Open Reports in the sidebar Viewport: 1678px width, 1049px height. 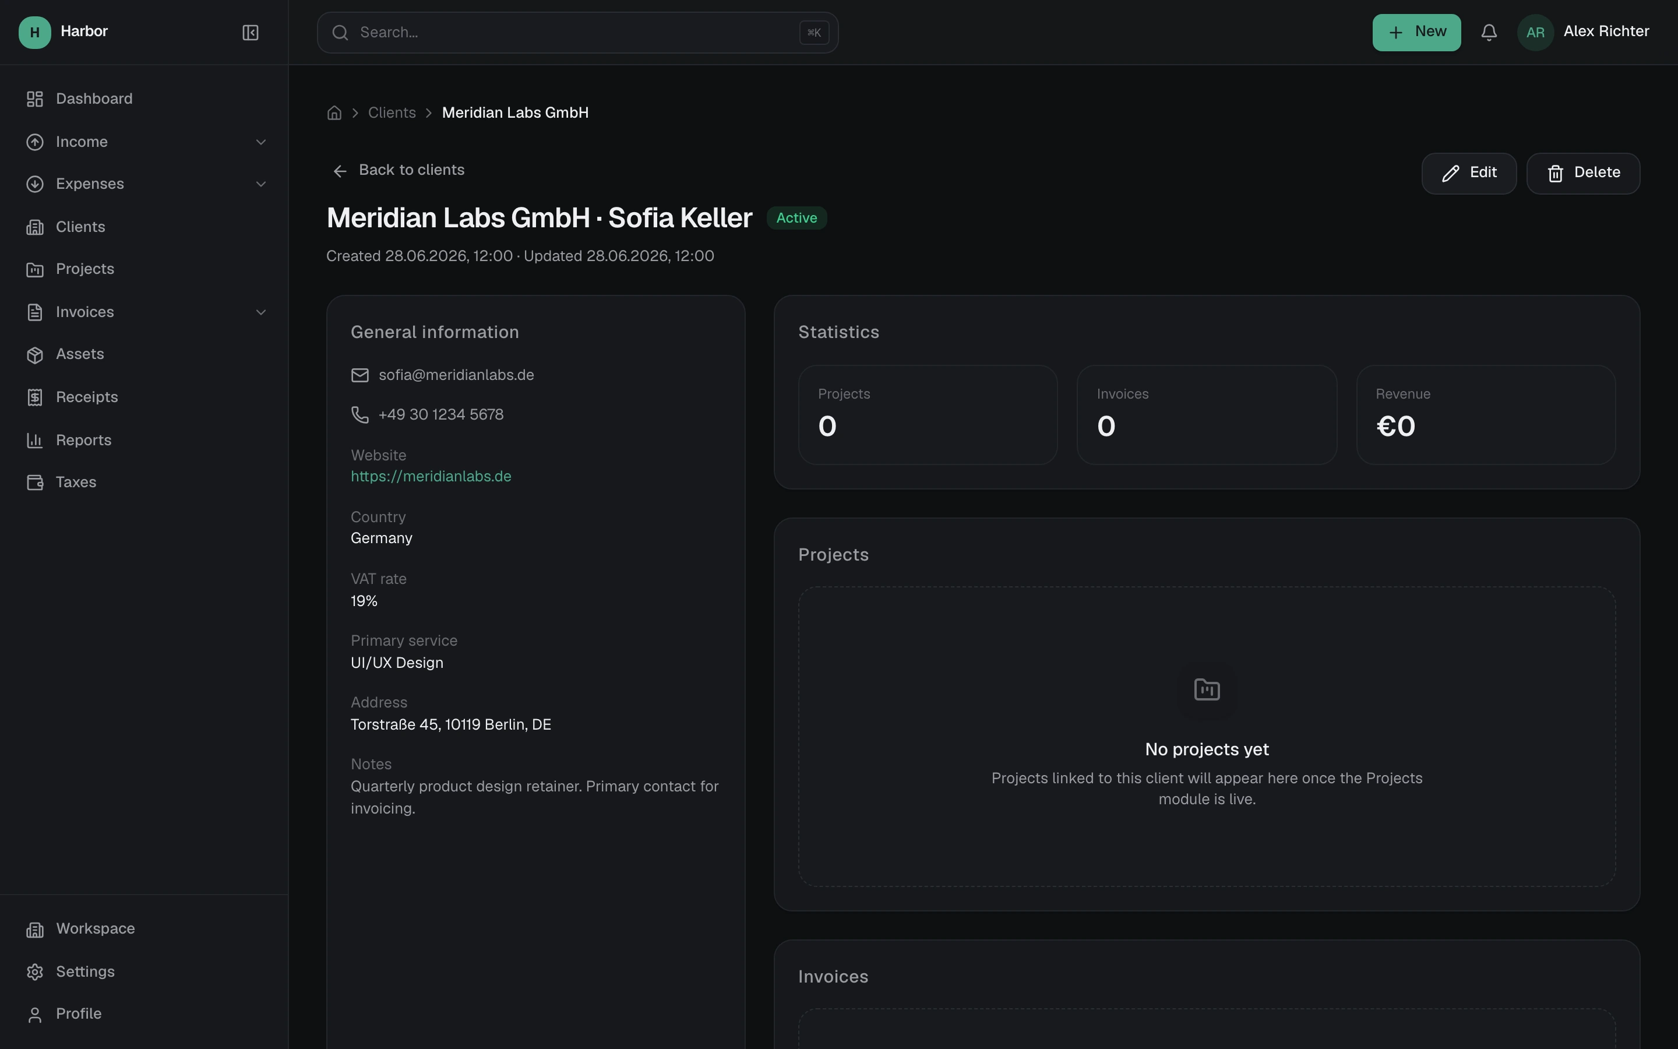pyautogui.click(x=143, y=441)
